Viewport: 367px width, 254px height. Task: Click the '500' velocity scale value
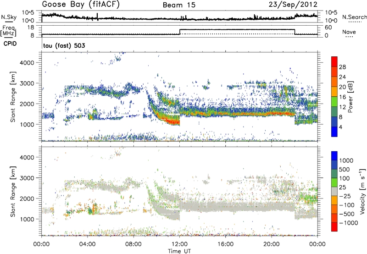[x=345, y=169]
